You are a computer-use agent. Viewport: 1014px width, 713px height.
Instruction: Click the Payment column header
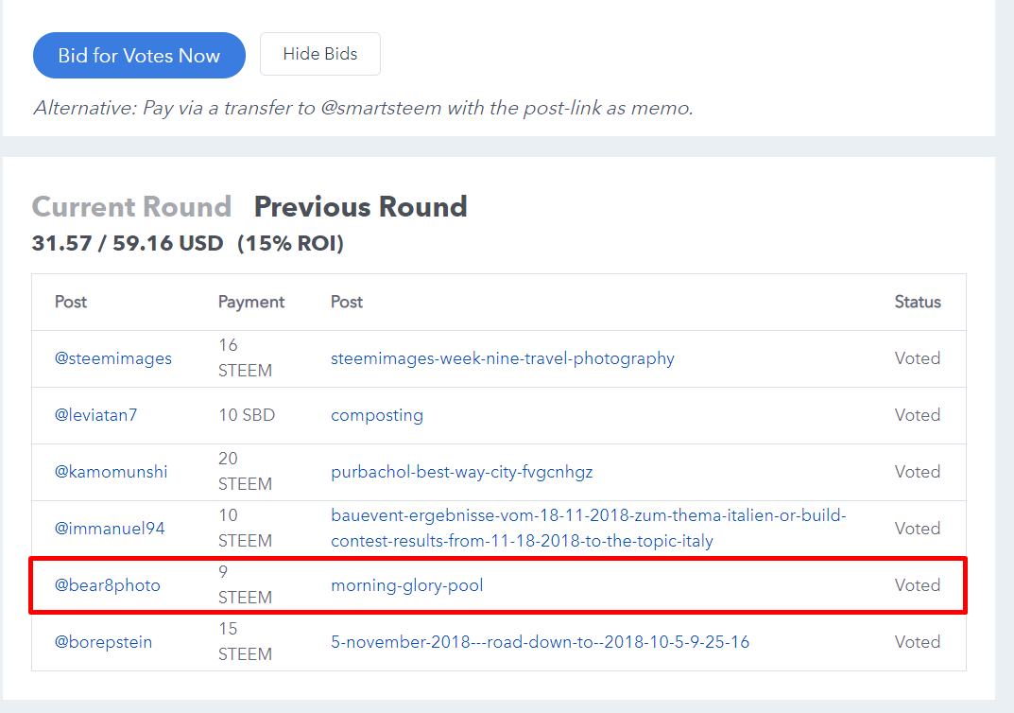pos(251,303)
